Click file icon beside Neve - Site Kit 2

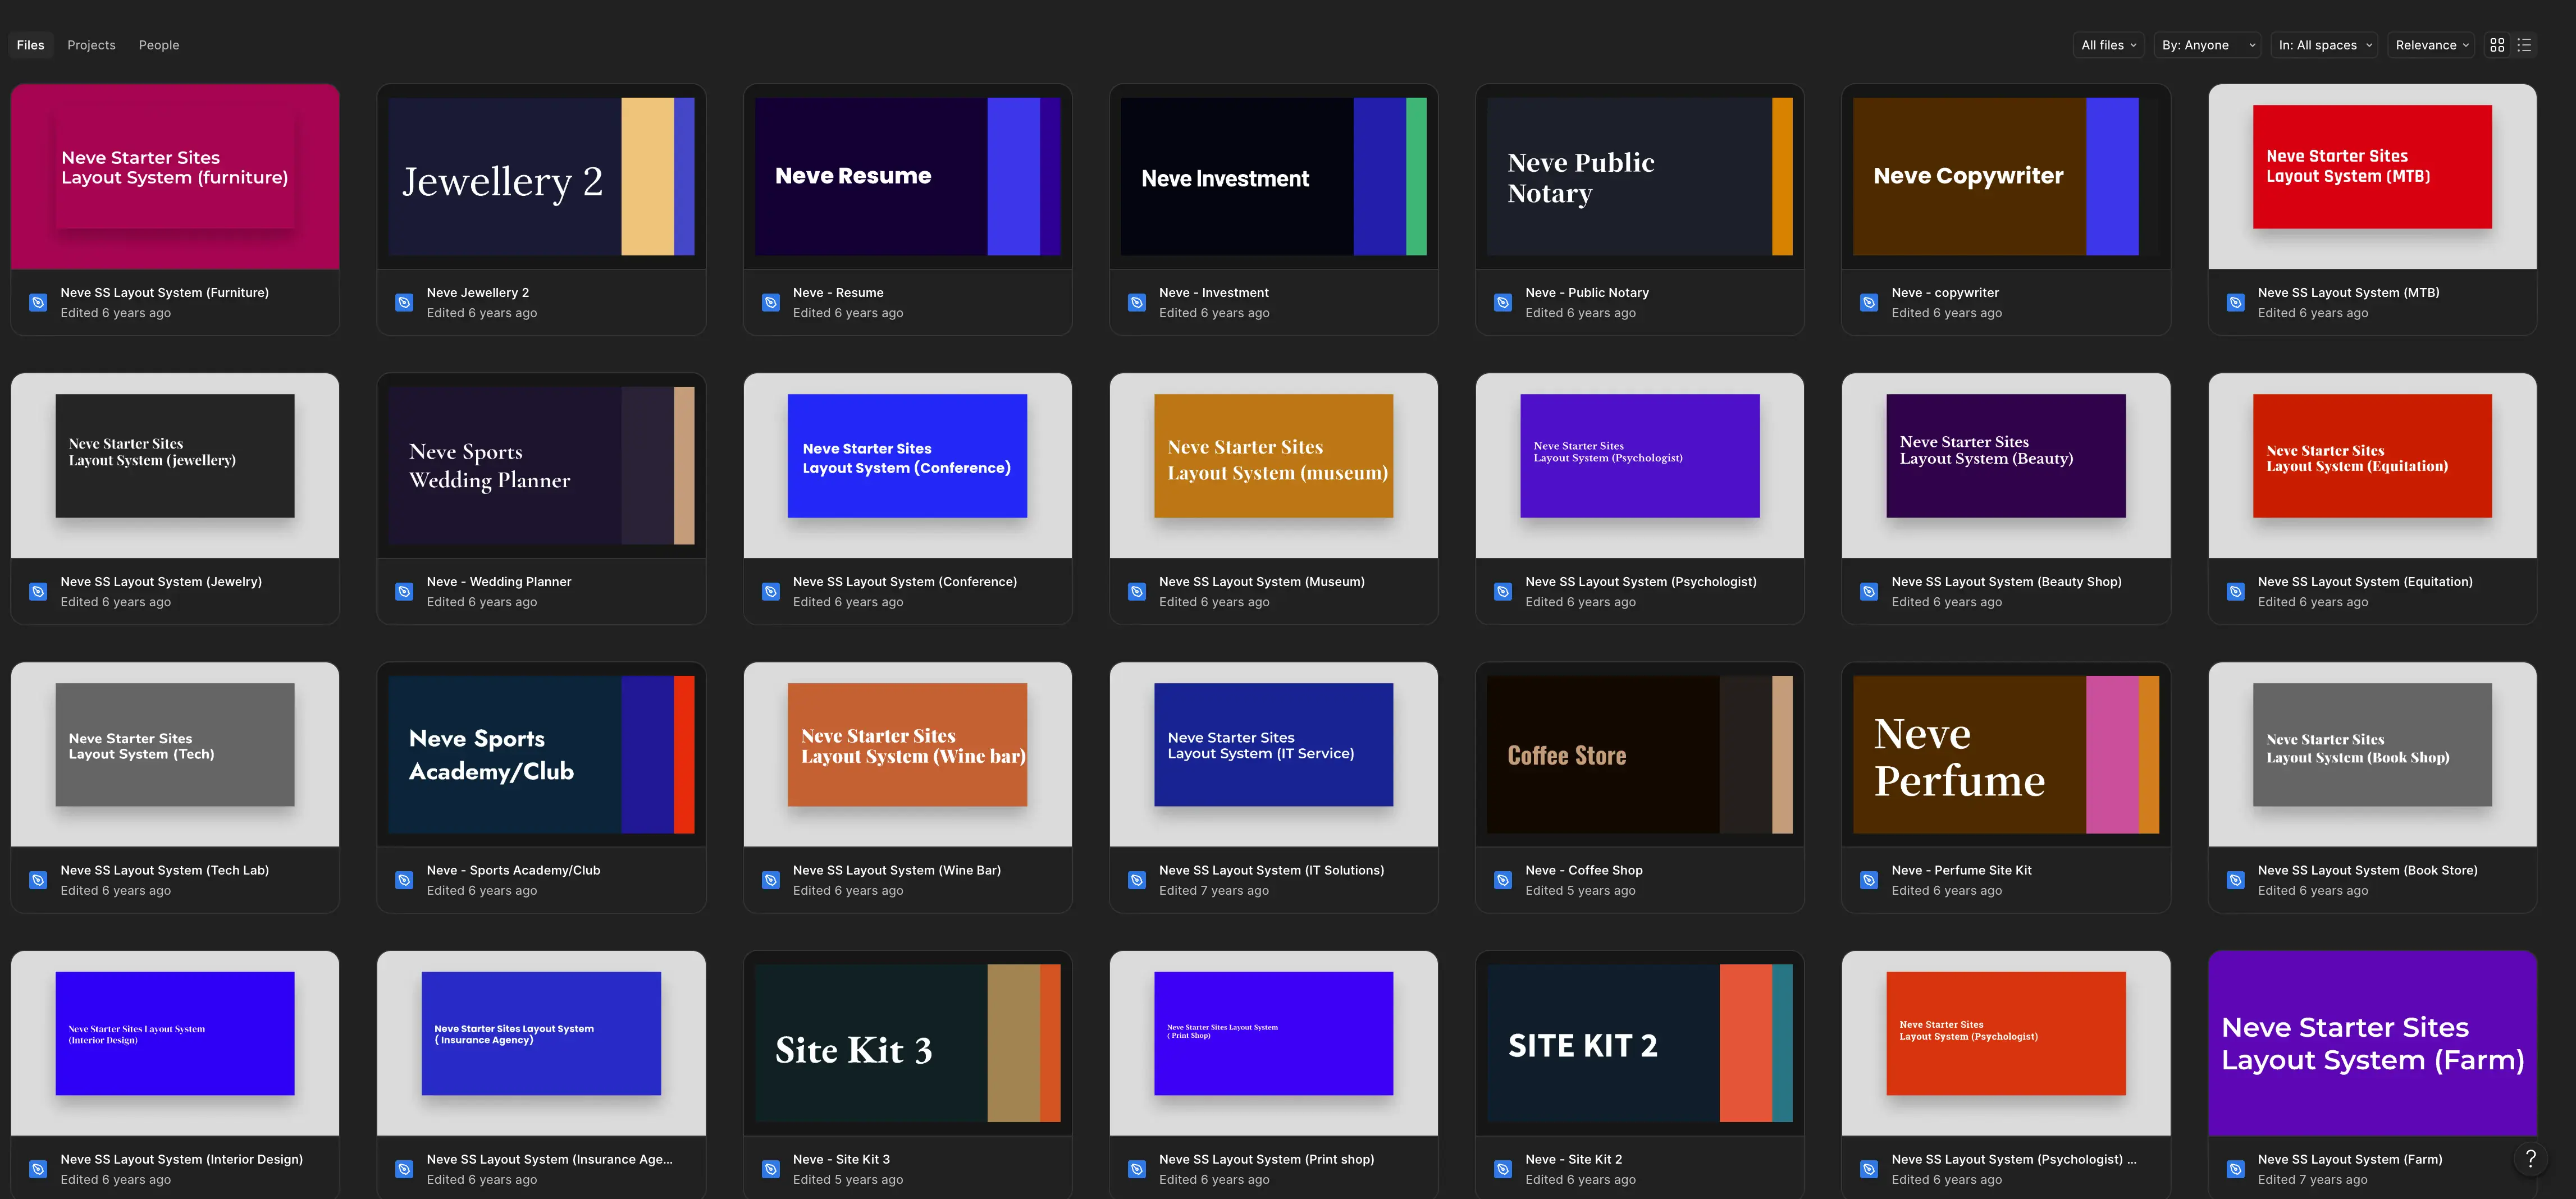(1502, 1168)
